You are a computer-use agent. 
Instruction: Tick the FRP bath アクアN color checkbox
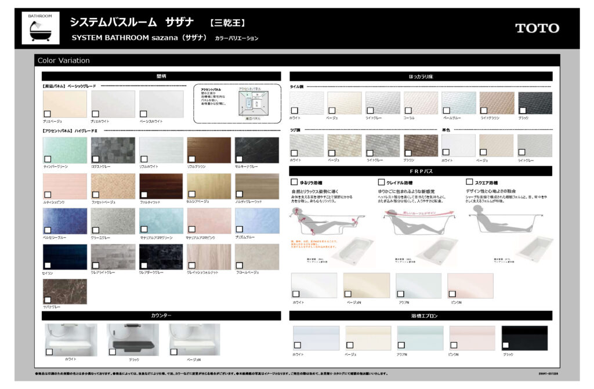tap(401, 294)
